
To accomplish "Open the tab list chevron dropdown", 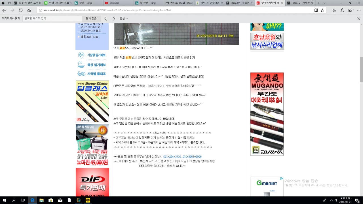I will pyautogui.click(x=325, y=3).
